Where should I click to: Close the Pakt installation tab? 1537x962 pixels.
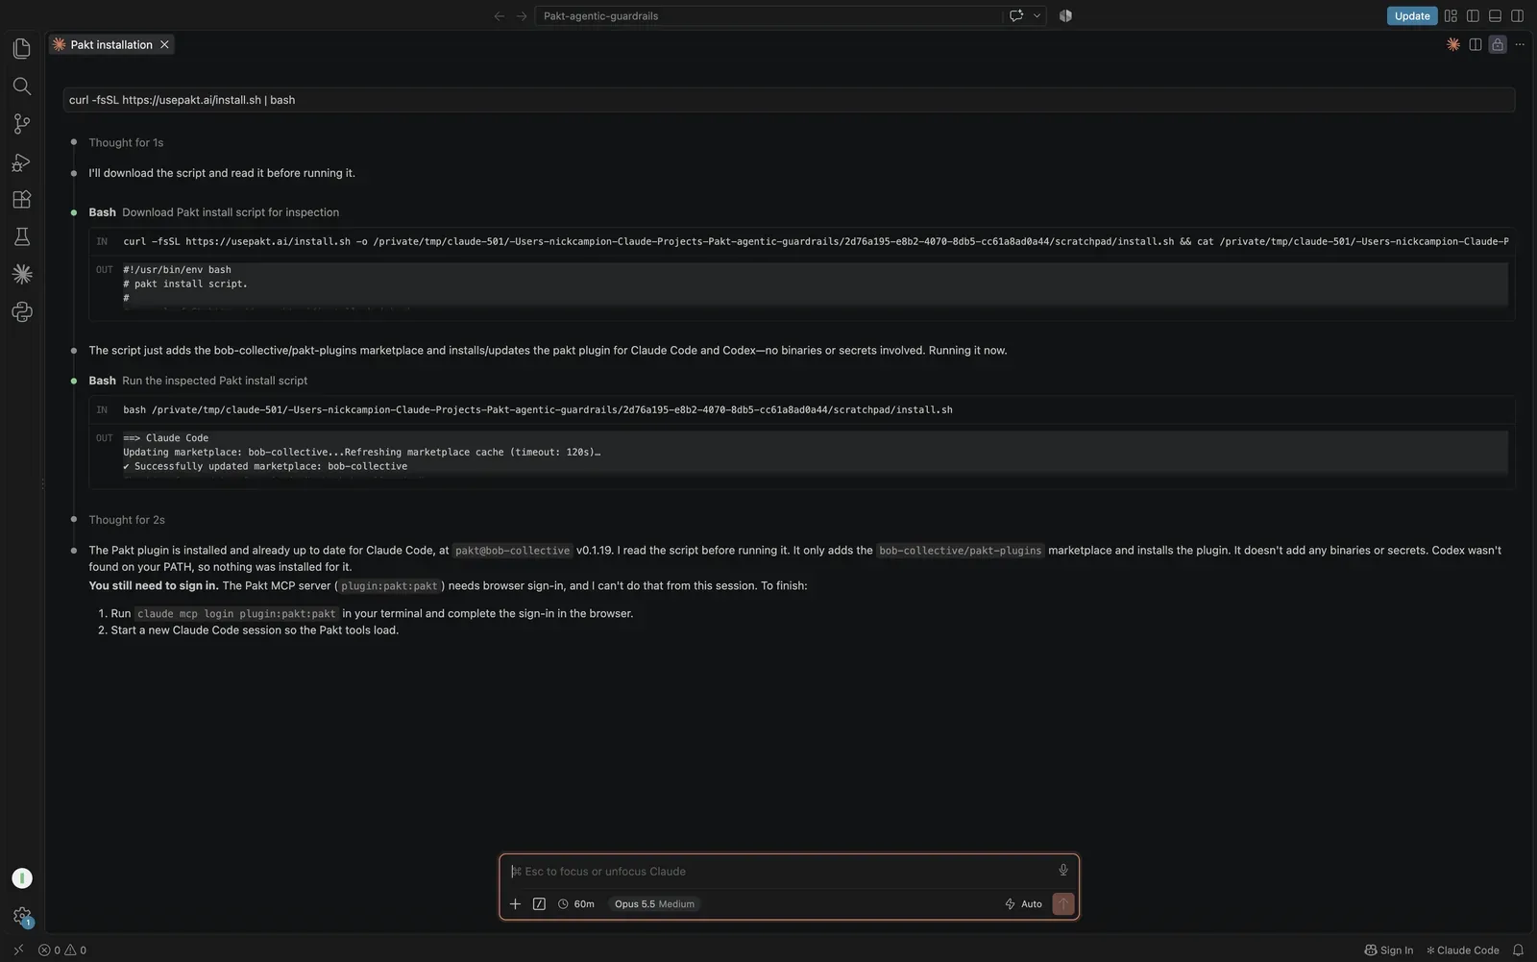pyautogui.click(x=164, y=44)
